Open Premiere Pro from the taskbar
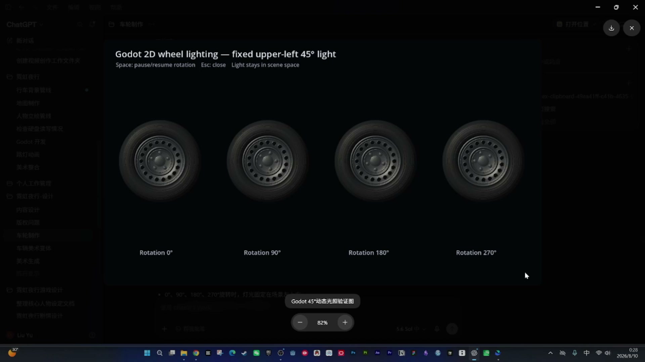This screenshot has width=645, height=362. tap(389, 353)
